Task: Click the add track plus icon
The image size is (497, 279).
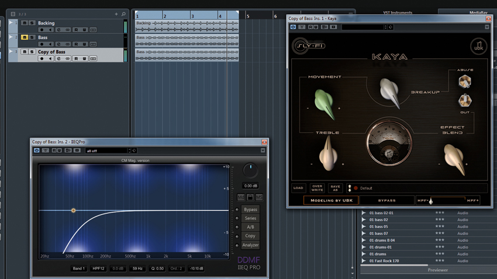Action: click(x=116, y=14)
